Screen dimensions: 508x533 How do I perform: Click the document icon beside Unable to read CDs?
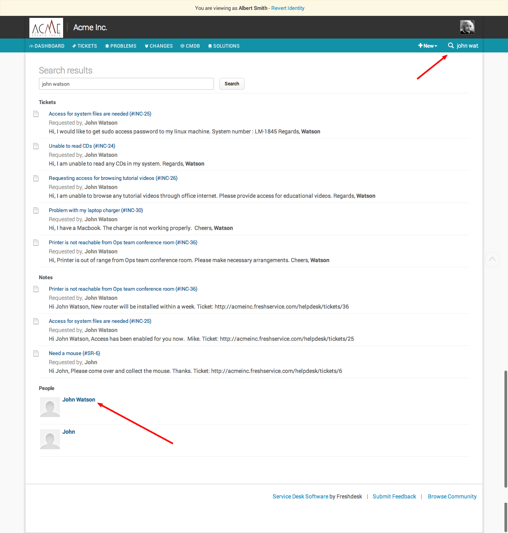click(36, 146)
